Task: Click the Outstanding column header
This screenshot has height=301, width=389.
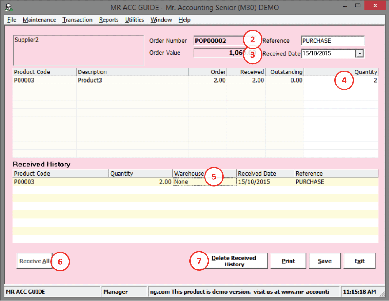Action: point(285,72)
